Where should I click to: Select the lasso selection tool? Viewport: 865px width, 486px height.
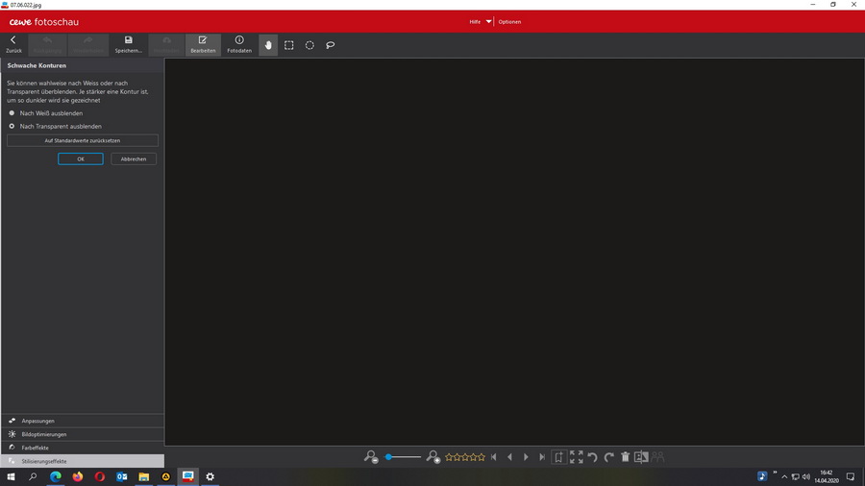331,45
